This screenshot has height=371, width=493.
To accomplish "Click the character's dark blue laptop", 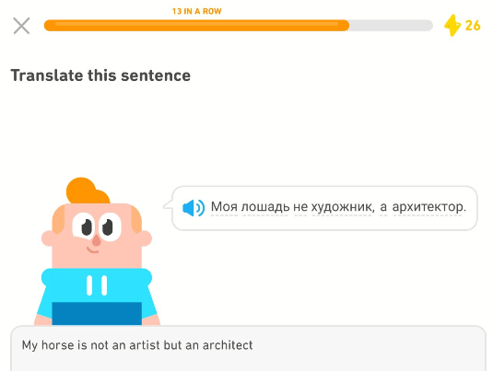I will point(97,313).
